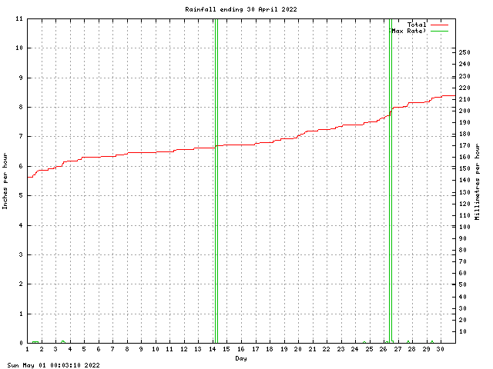The image size is (493, 369).
Task: Click the day '27' tick label
Action: coord(397,349)
